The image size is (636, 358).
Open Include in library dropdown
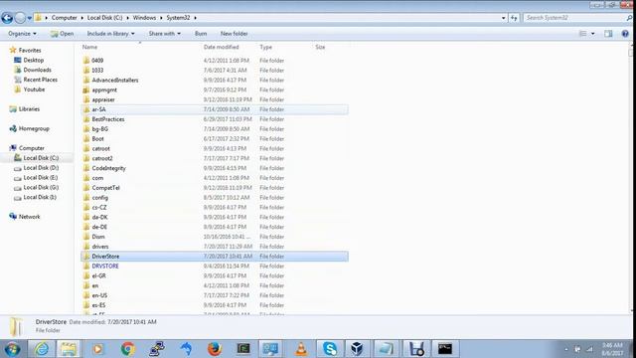pos(110,34)
